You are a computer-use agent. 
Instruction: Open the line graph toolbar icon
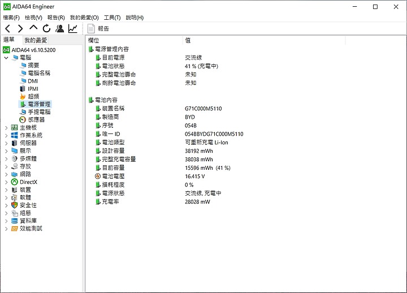click(x=73, y=29)
